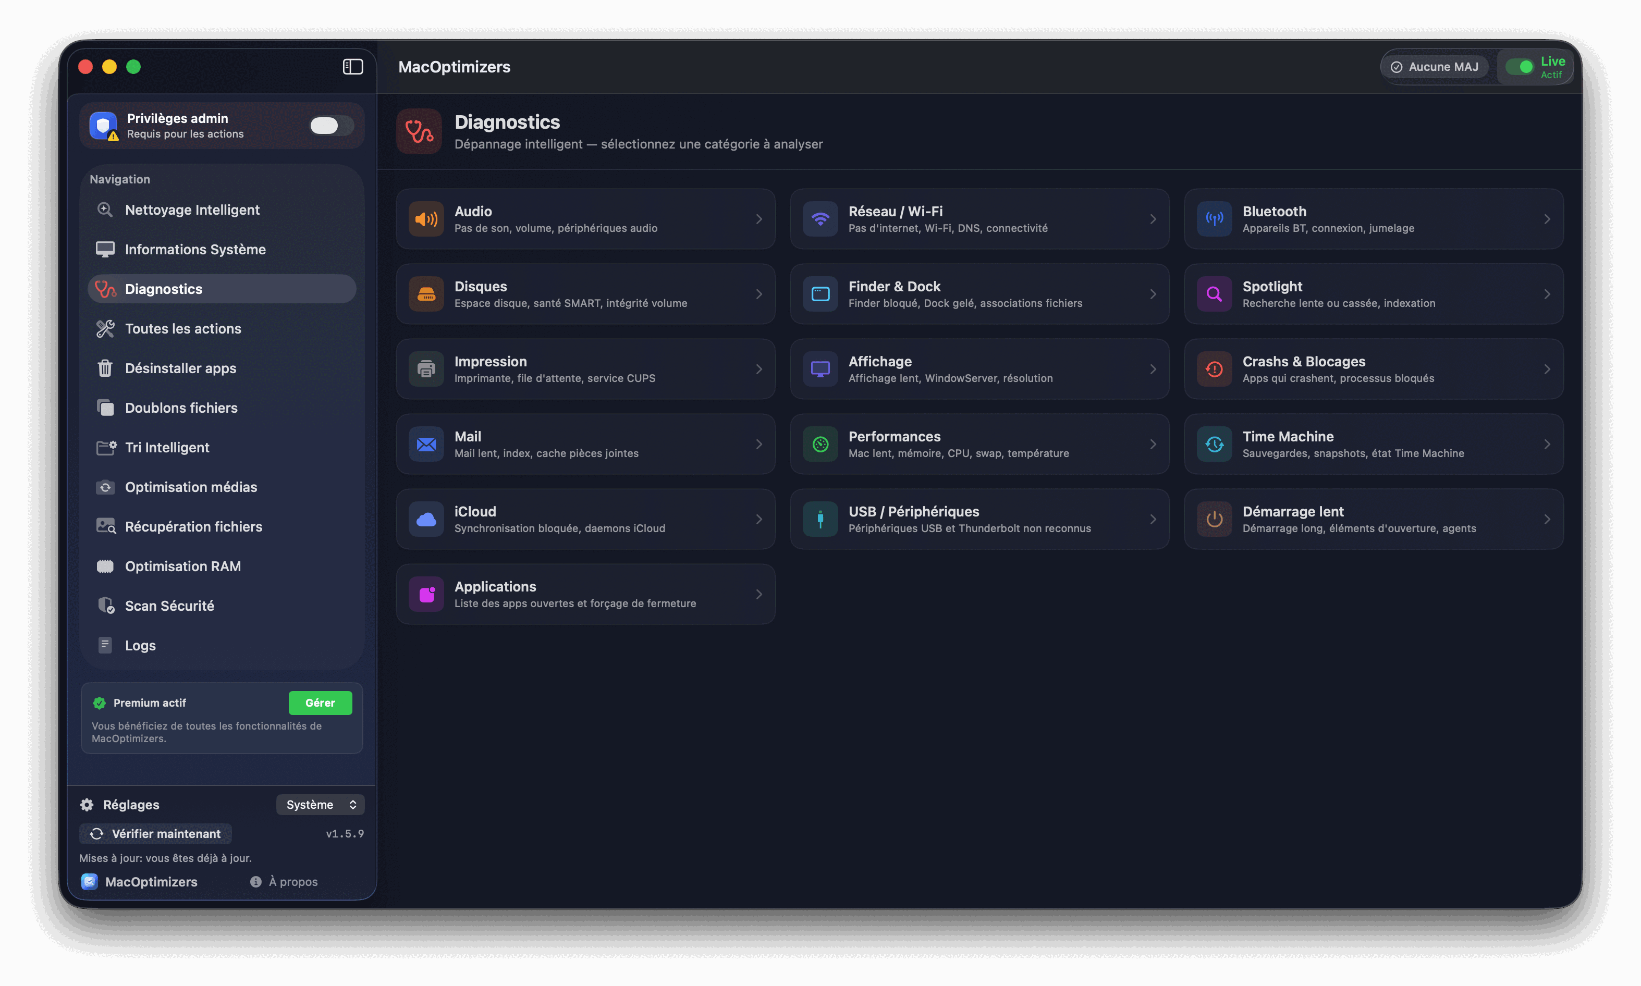Click the sidebar collapse icon

click(x=352, y=66)
